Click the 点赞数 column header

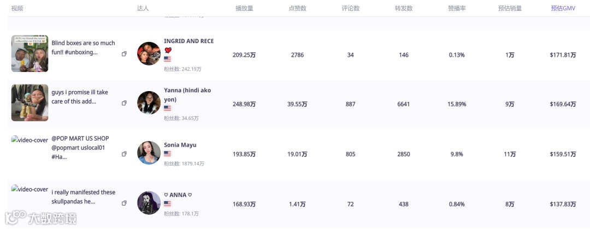(297, 8)
